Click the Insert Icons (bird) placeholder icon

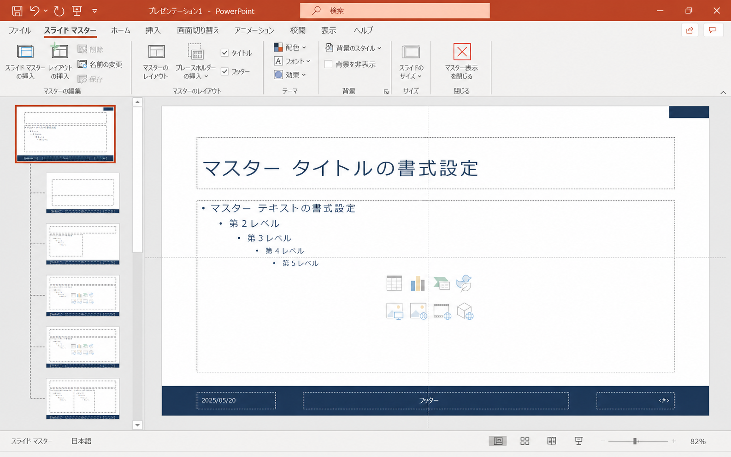(465, 283)
